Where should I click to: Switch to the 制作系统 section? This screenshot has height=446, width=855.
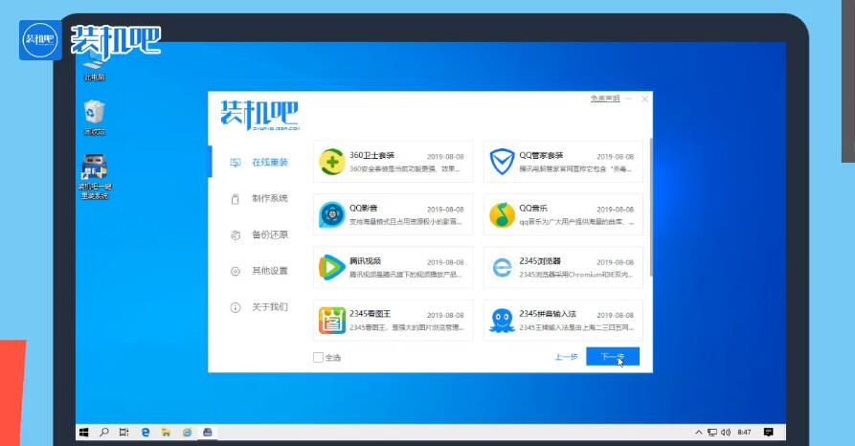270,198
